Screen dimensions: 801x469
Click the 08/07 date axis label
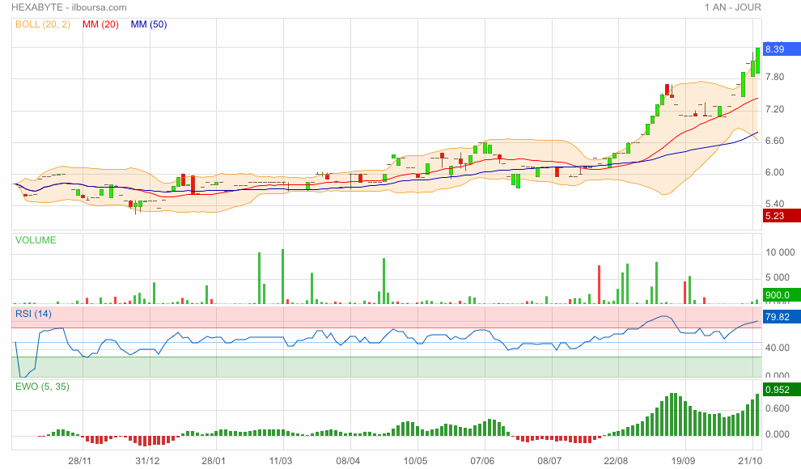(549, 461)
